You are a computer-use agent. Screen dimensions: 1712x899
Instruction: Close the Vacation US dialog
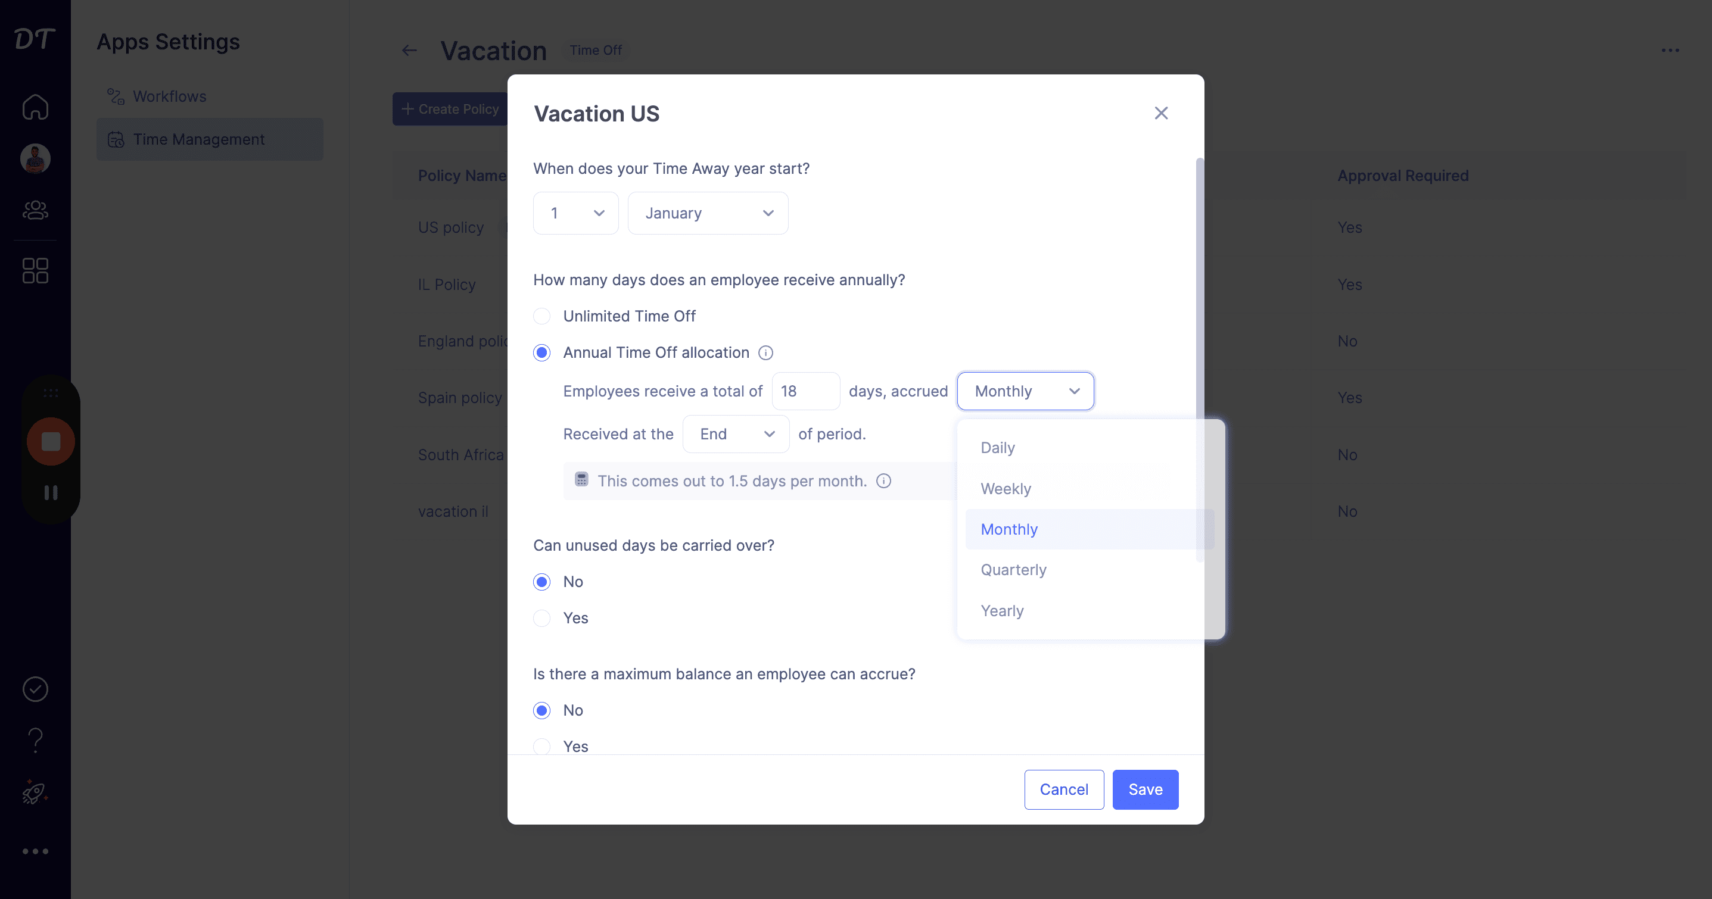(1161, 113)
